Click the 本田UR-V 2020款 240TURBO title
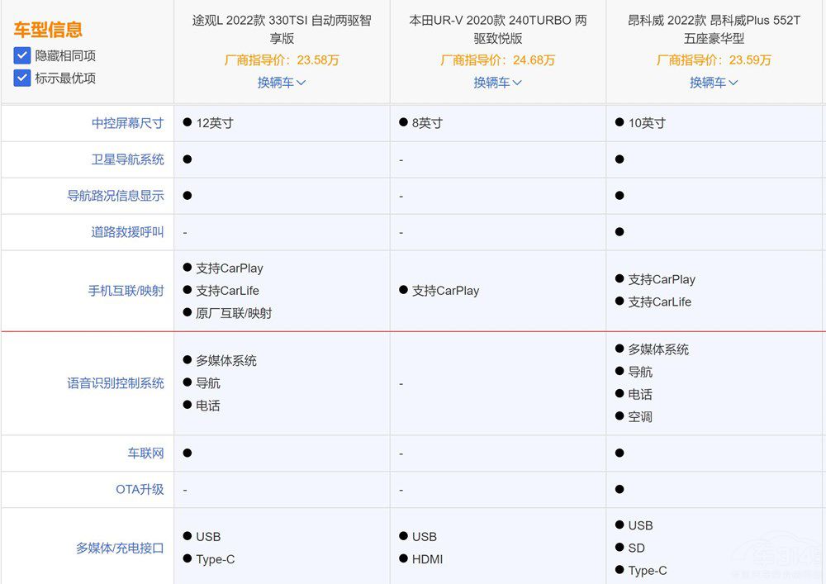The height and width of the screenshot is (584, 826). pyautogui.click(x=497, y=29)
